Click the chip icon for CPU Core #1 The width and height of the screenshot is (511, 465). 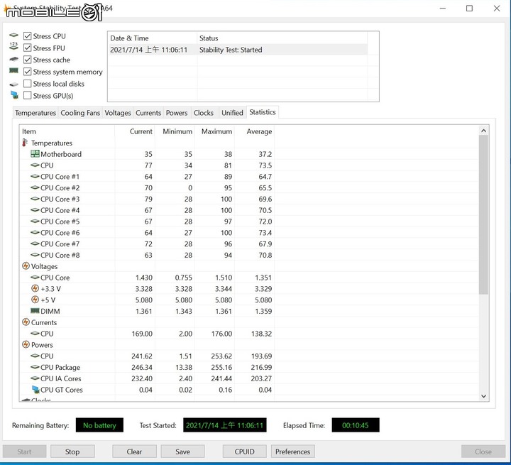pyautogui.click(x=35, y=176)
